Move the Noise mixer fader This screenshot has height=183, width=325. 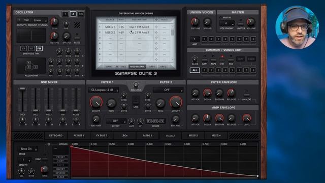click(x=76, y=111)
